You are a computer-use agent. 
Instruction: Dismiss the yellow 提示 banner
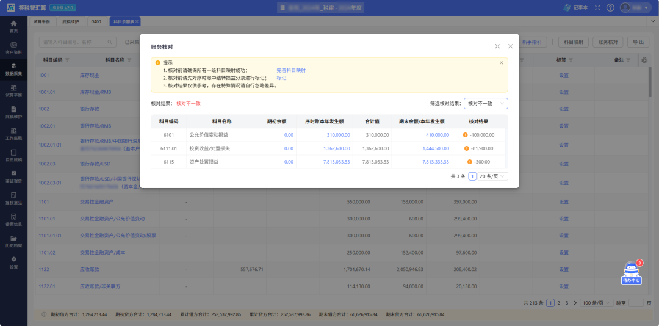pyautogui.click(x=501, y=63)
